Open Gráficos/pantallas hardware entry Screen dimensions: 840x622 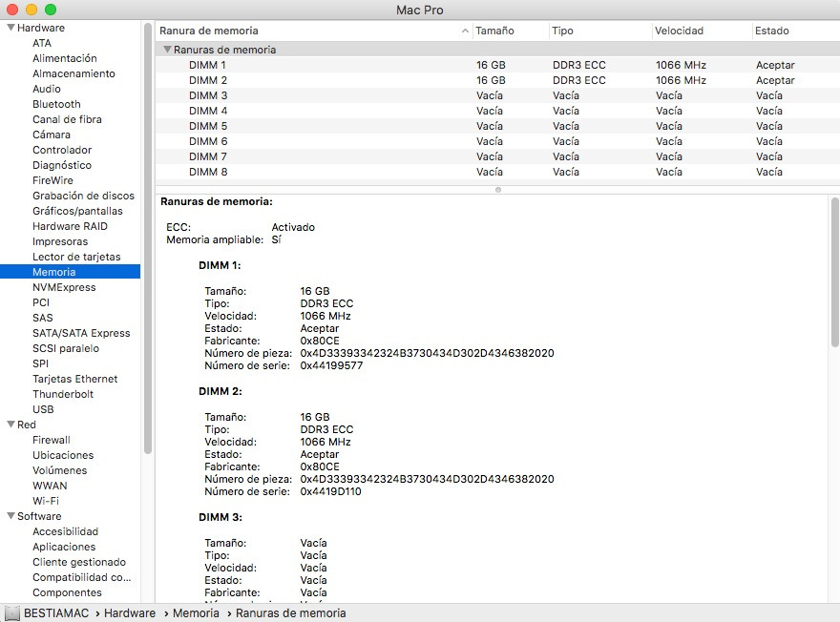pyautogui.click(x=77, y=211)
